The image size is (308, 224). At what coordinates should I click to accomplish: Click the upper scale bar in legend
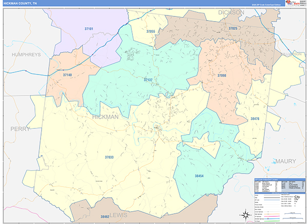tap(293, 213)
